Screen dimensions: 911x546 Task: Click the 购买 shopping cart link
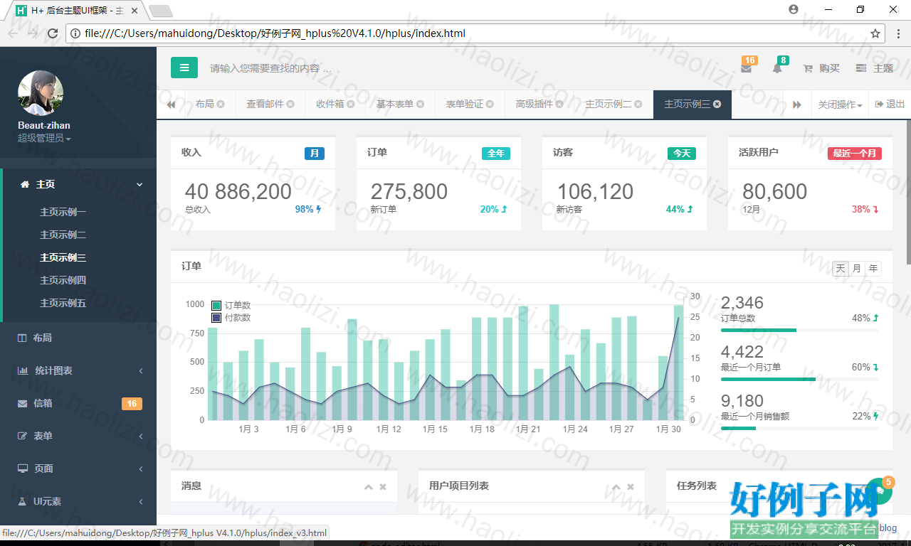point(821,68)
